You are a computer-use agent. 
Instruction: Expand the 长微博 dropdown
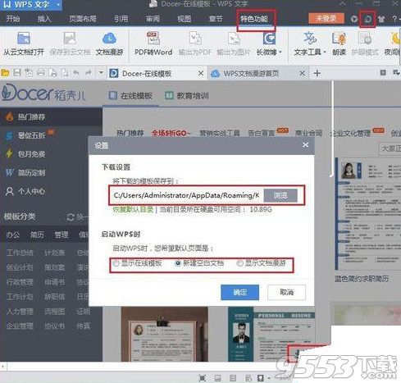coord(280,52)
